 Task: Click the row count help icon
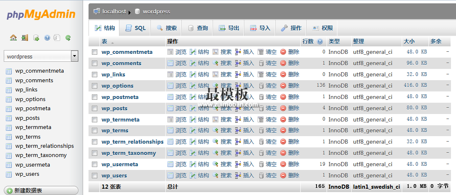tap(320, 42)
